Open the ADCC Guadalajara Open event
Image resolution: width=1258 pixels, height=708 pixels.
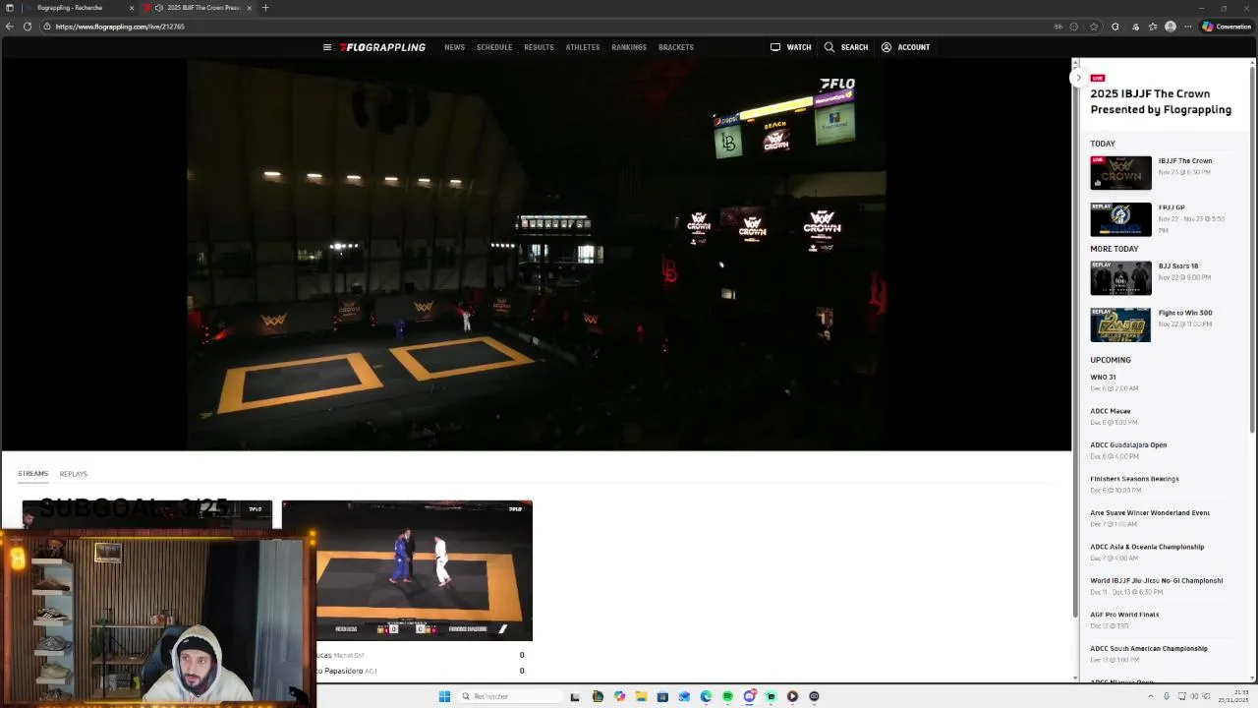(1128, 444)
